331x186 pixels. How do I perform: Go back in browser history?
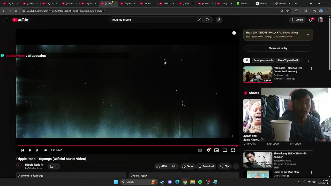(4, 11)
